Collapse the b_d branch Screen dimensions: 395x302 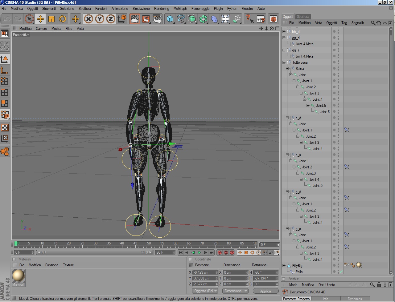click(x=287, y=118)
